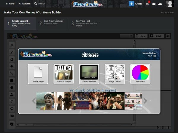Choose the Rectangle shape tool
Viewport: 178px width, 133px height.
(12, 80)
